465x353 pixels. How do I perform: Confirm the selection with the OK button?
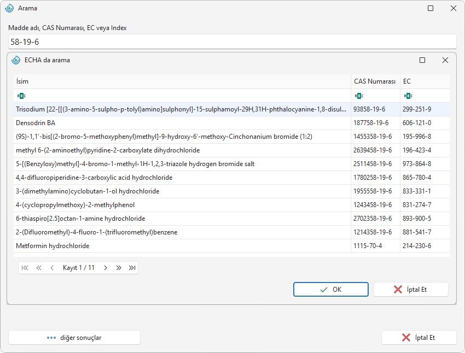pyautogui.click(x=331, y=289)
